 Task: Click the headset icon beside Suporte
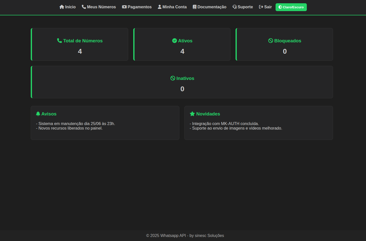(x=235, y=7)
